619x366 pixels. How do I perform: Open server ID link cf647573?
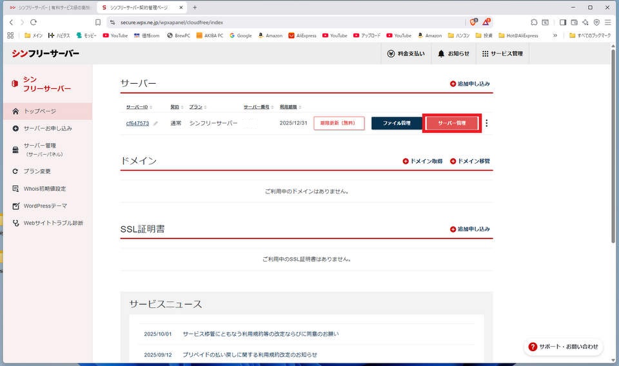pos(137,123)
